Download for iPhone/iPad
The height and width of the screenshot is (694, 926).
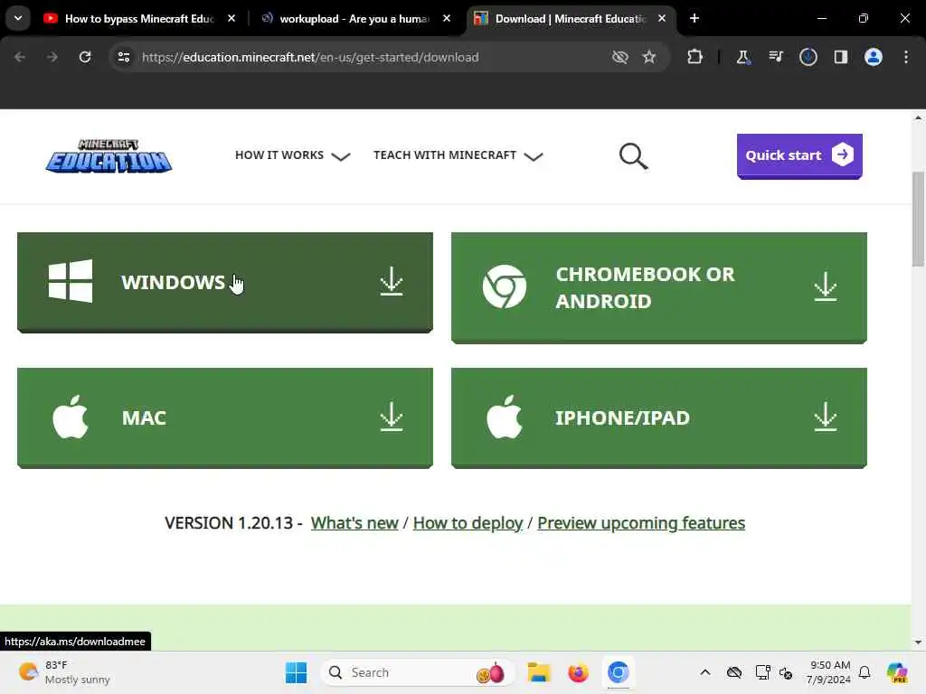pyautogui.click(x=659, y=417)
